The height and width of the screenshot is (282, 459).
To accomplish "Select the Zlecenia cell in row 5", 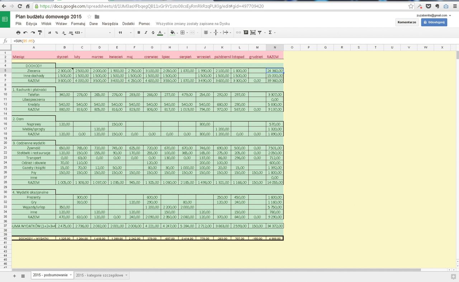I will (x=34, y=71).
